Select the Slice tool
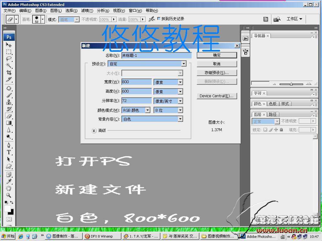322x241 pixels. tap(8, 79)
